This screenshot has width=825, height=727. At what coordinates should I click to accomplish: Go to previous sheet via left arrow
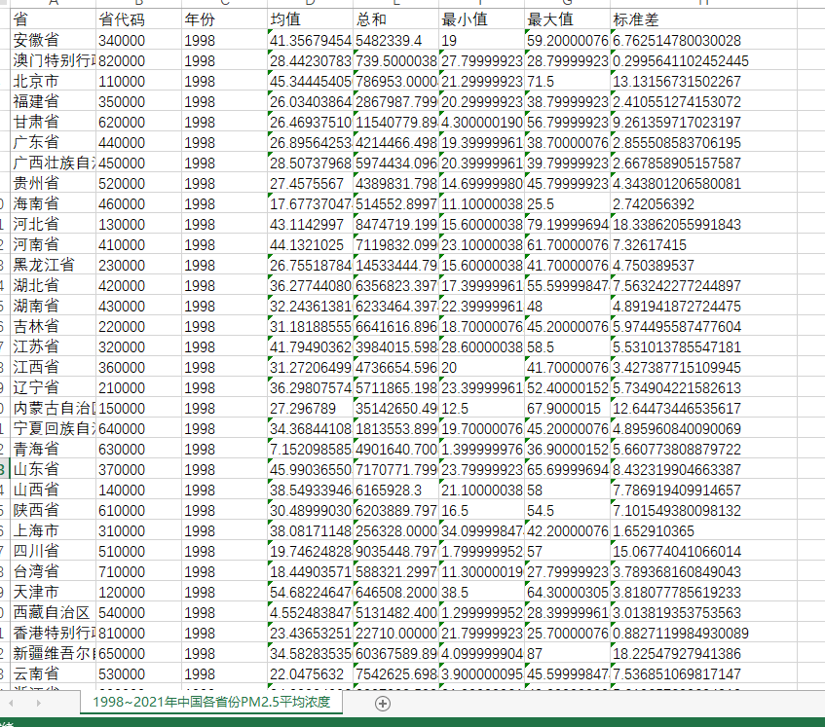[12, 703]
